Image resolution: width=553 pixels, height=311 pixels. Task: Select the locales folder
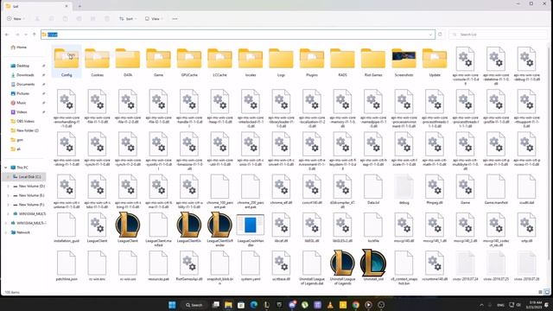pos(251,62)
